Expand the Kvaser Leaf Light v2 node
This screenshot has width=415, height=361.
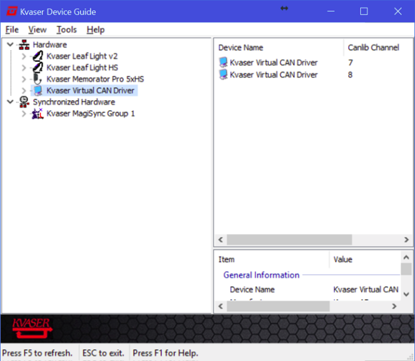tap(24, 56)
